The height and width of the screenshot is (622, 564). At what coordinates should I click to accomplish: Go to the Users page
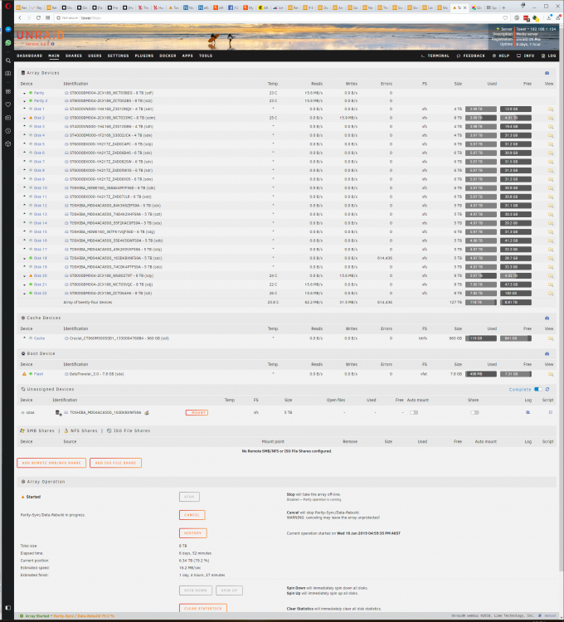[x=95, y=56]
